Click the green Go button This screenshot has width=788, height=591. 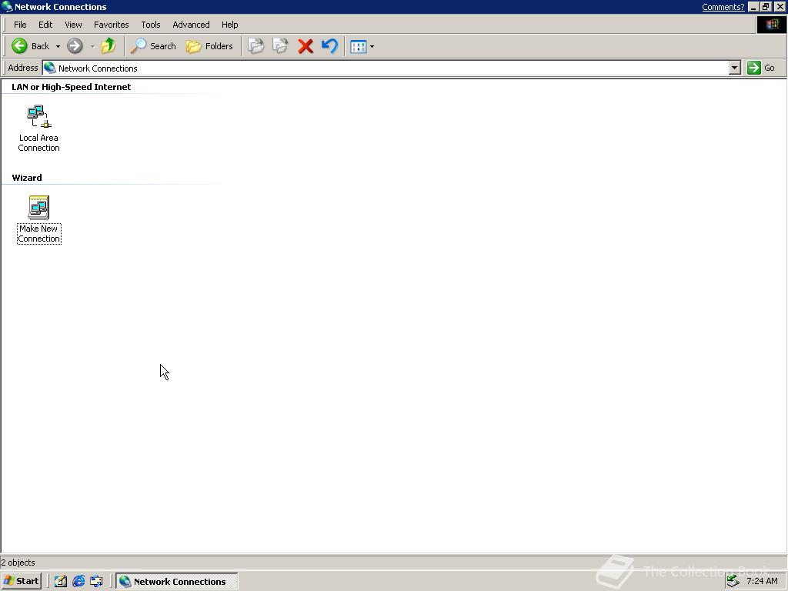point(761,68)
